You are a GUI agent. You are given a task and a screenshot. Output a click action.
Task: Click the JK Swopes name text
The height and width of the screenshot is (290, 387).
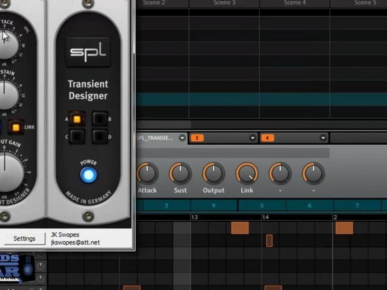tap(65, 234)
